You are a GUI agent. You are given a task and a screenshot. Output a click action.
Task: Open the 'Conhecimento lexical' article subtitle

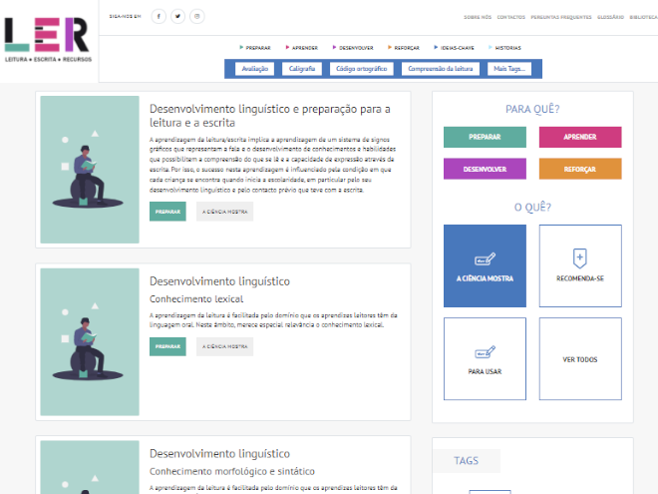pos(196,299)
